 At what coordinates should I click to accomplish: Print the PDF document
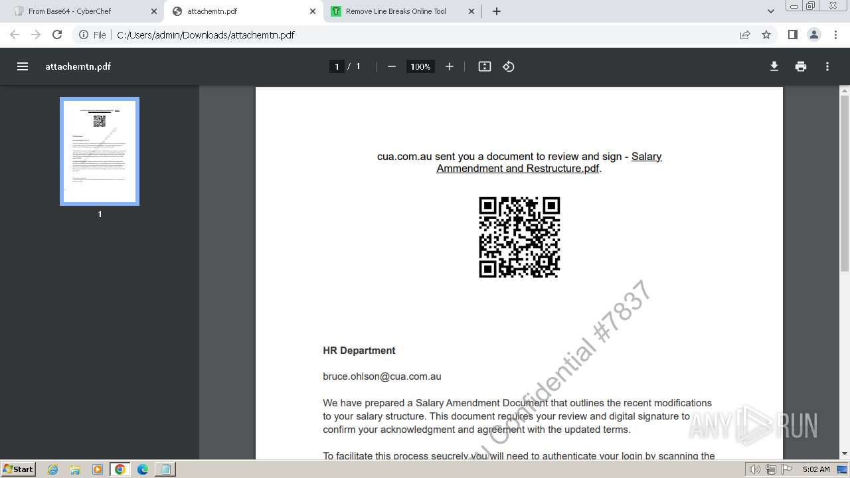801,66
